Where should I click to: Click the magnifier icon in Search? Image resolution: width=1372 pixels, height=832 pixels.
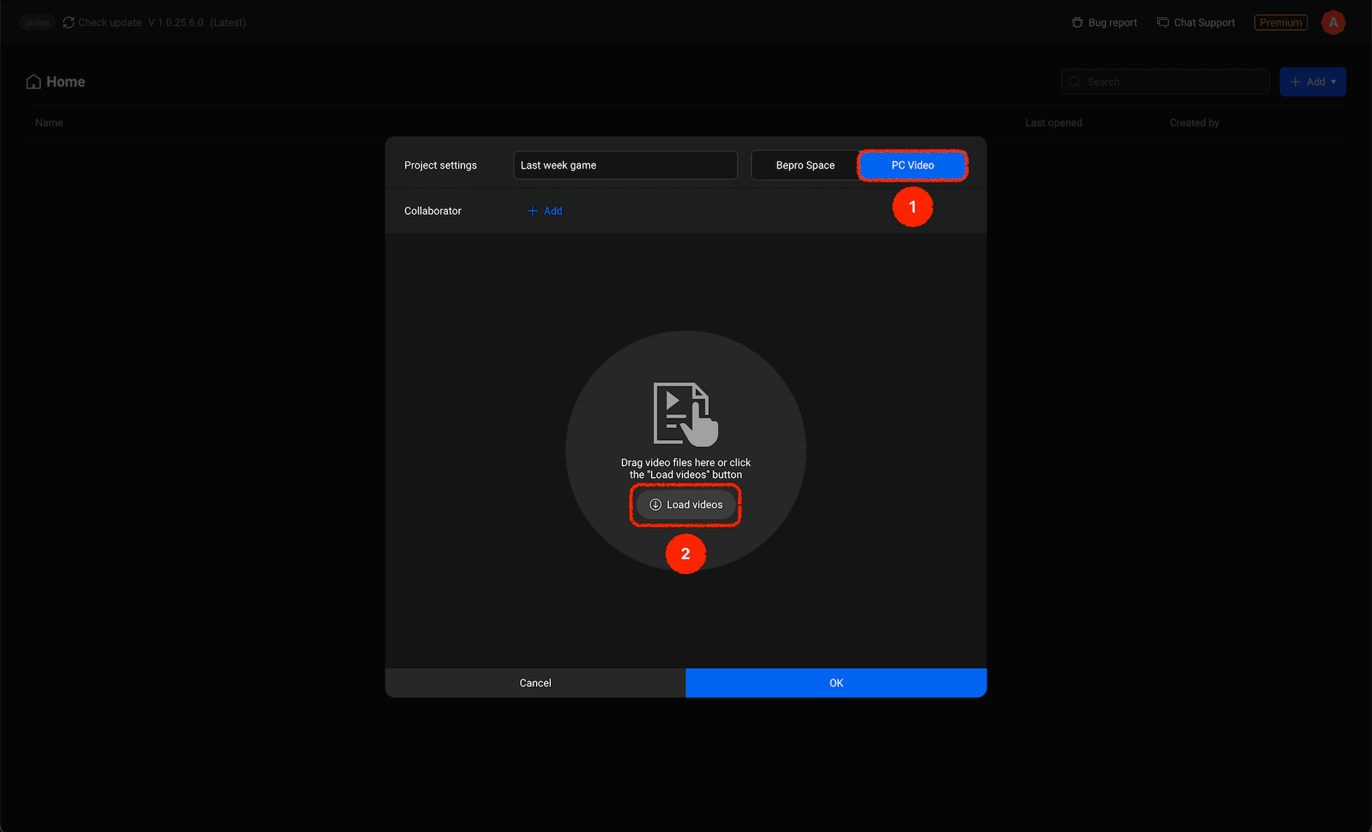click(1075, 82)
